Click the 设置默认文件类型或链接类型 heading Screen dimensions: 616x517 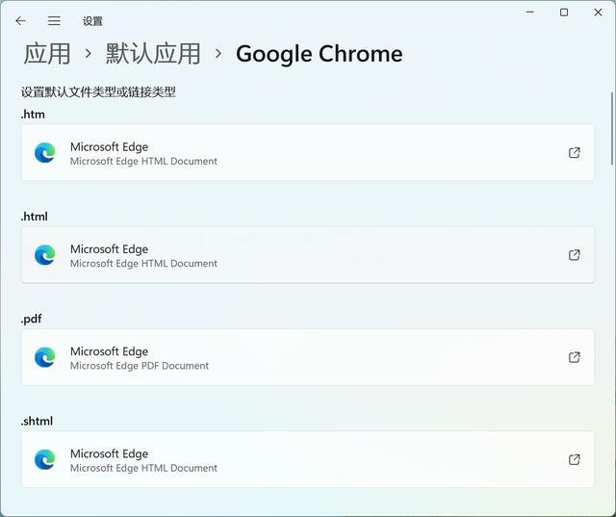(98, 92)
